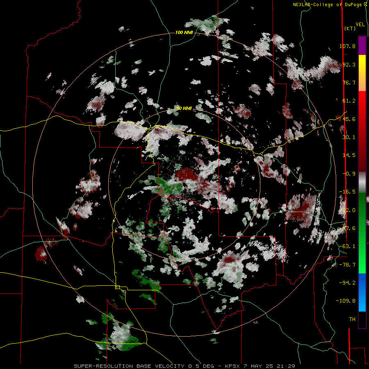This screenshot has width=369, height=369.
Task: Pick the dark blue color bar segment
Action: point(362,281)
